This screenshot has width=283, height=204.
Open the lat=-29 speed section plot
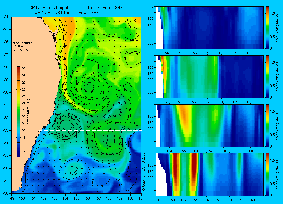click(x=209, y=77)
